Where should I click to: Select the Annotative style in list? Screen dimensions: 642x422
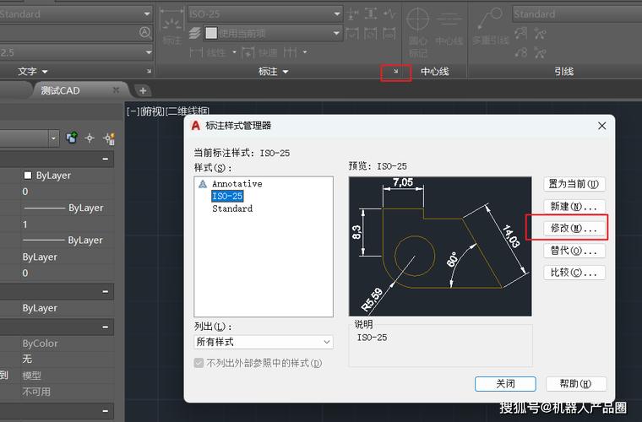[237, 183]
